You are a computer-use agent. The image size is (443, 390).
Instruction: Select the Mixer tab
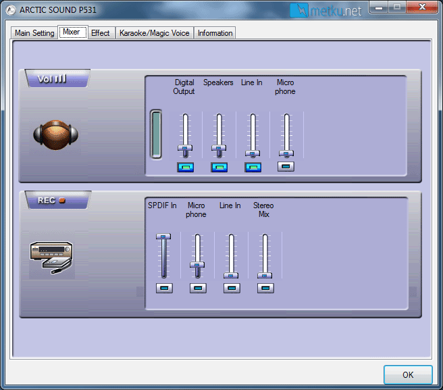click(73, 32)
